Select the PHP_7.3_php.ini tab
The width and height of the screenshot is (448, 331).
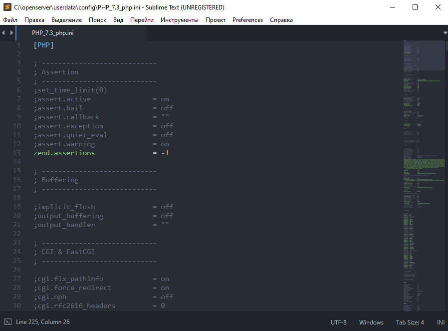coord(52,33)
